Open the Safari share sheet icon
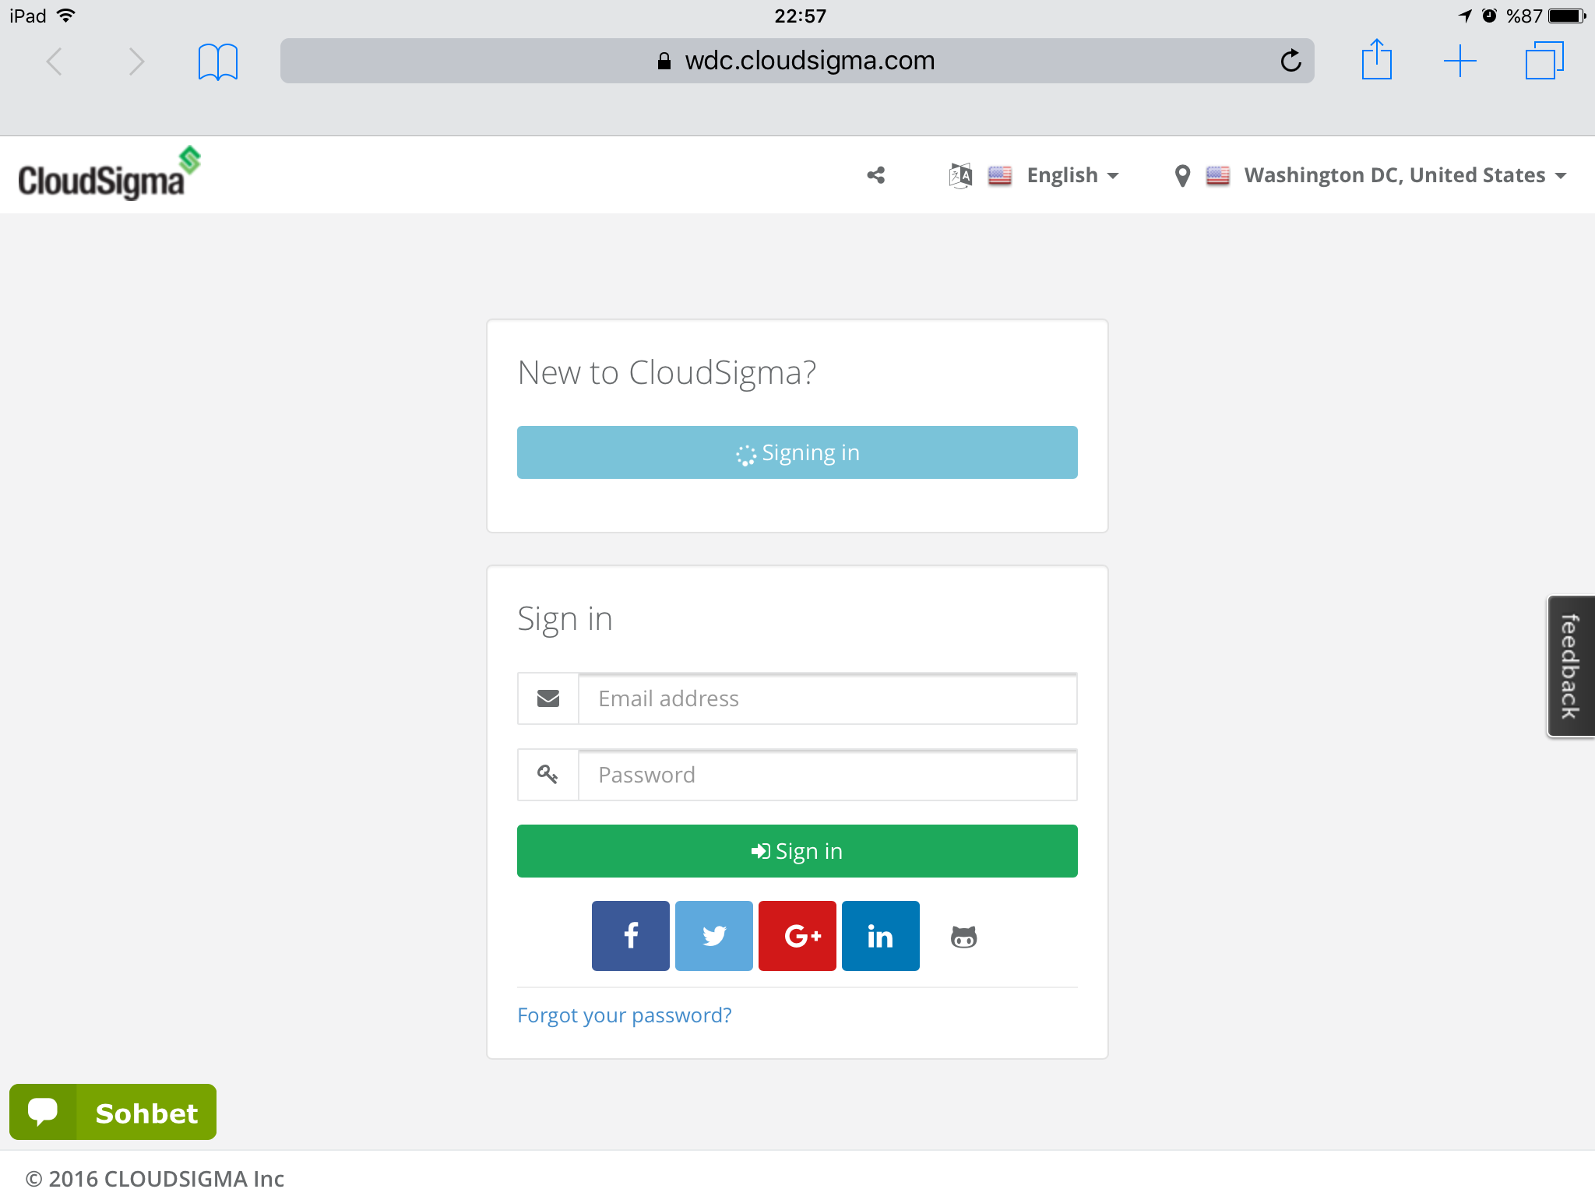 (x=1376, y=59)
